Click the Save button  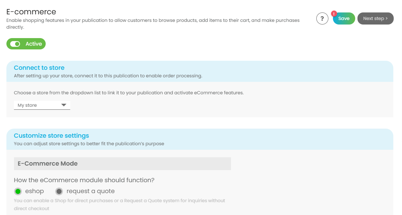point(344,18)
